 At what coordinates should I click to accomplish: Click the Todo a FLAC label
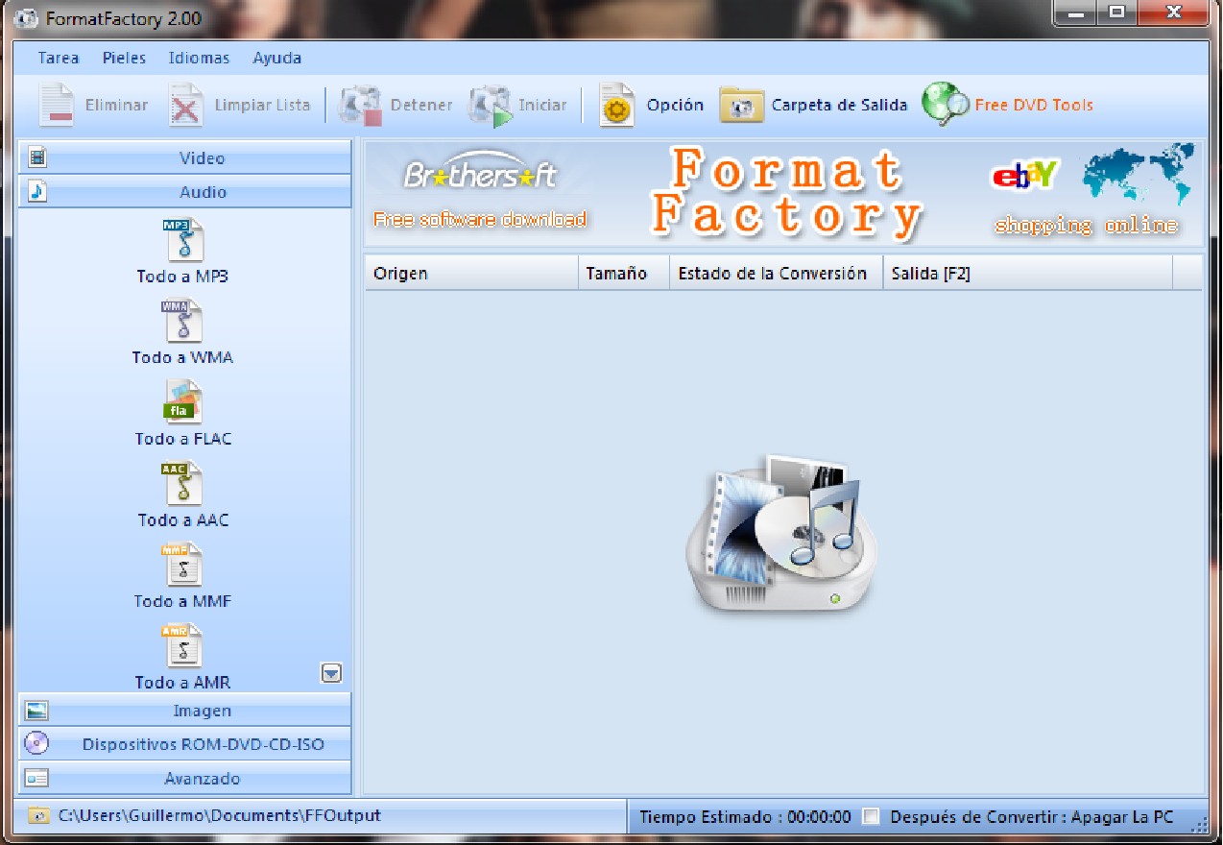[183, 439]
